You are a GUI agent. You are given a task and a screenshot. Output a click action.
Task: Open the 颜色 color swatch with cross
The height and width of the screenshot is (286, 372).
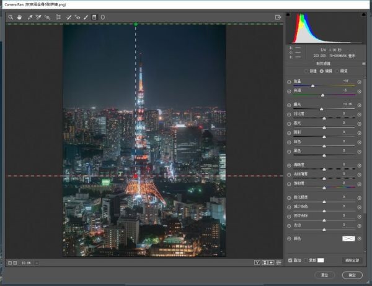pyautogui.click(x=348, y=238)
